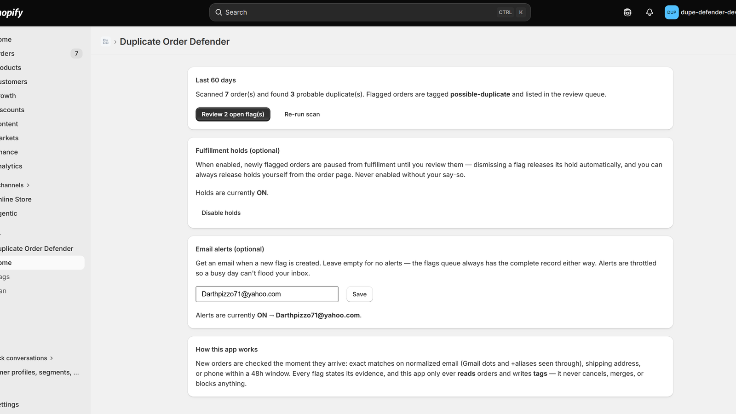
Task: Click the 'Last 60 days' heading
Action: click(x=216, y=80)
